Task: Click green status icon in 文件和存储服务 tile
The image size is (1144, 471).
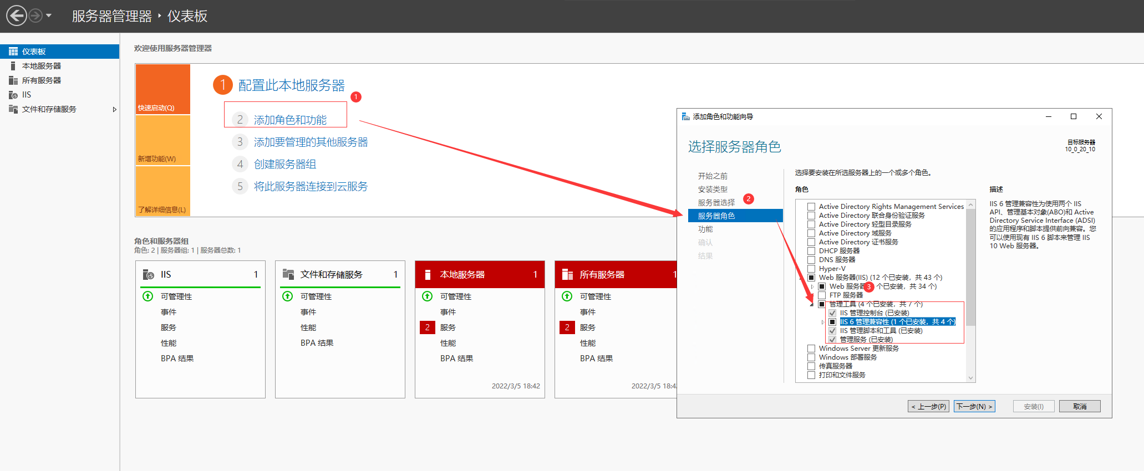Action: [288, 296]
